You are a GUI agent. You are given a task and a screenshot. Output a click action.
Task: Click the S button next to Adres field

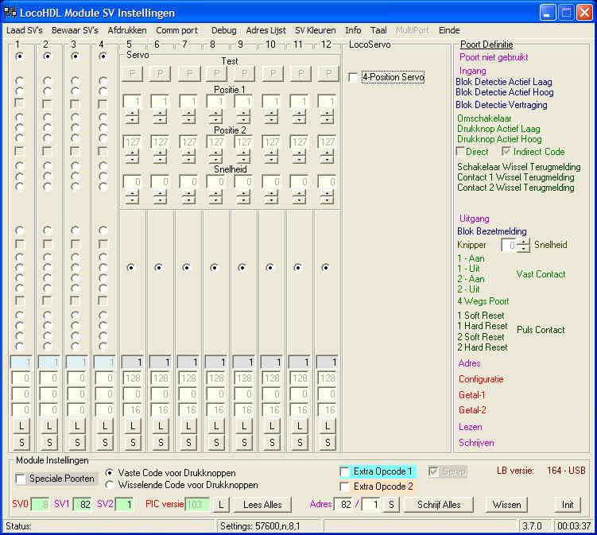point(391,505)
